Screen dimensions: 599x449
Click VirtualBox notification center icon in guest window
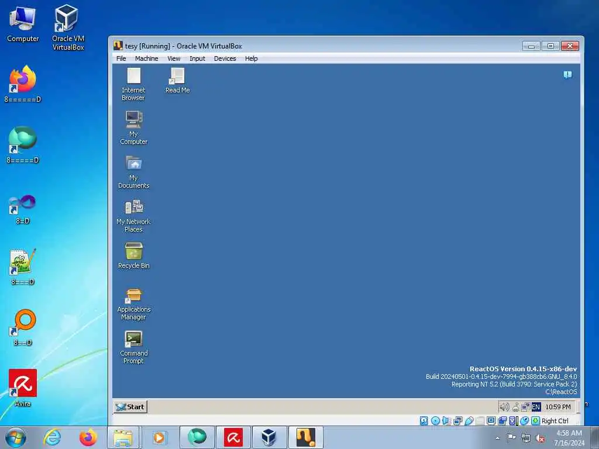coord(567,75)
